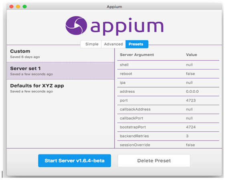Click the Value column header
226x181 pixels.
[192, 55]
